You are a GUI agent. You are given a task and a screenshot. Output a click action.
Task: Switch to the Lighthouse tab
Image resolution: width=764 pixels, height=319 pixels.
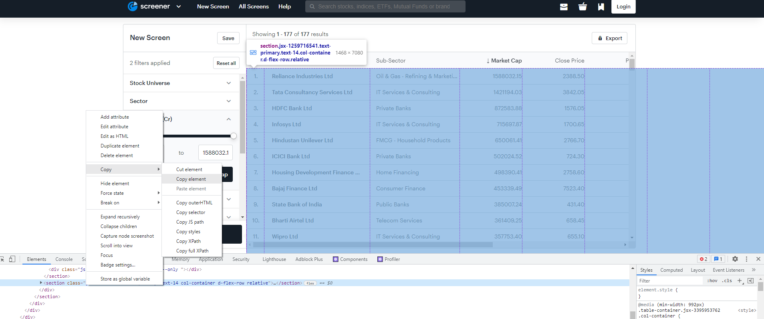(274, 259)
